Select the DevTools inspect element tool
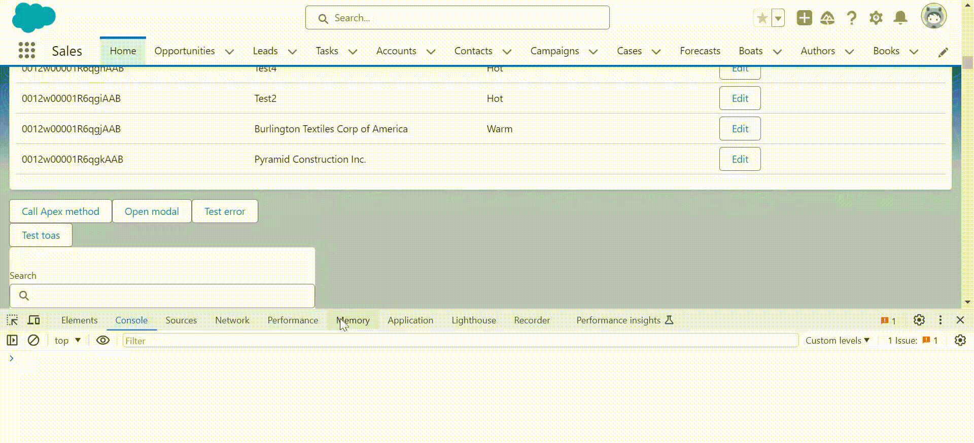The image size is (974, 443). (x=12, y=320)
